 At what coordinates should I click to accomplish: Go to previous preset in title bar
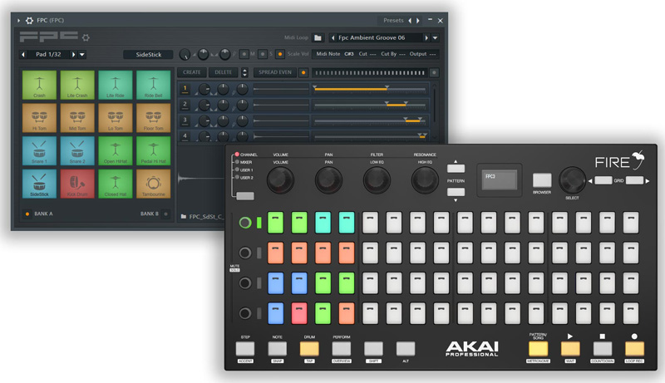pos(410,20)
